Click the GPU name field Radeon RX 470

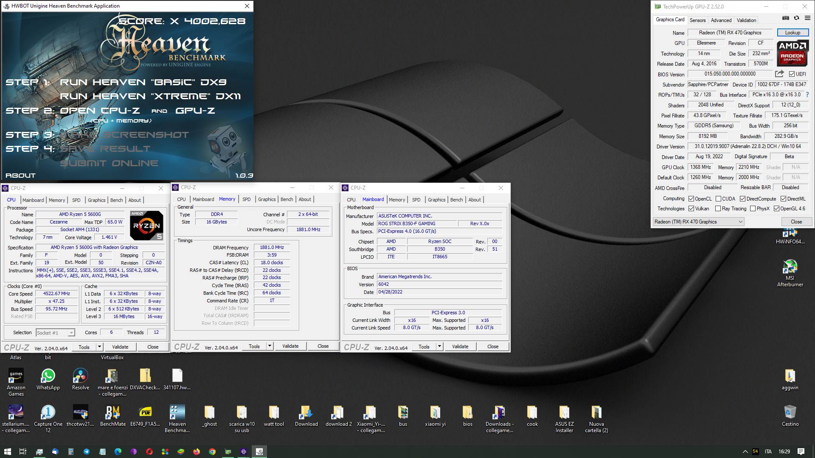(730, 33)
